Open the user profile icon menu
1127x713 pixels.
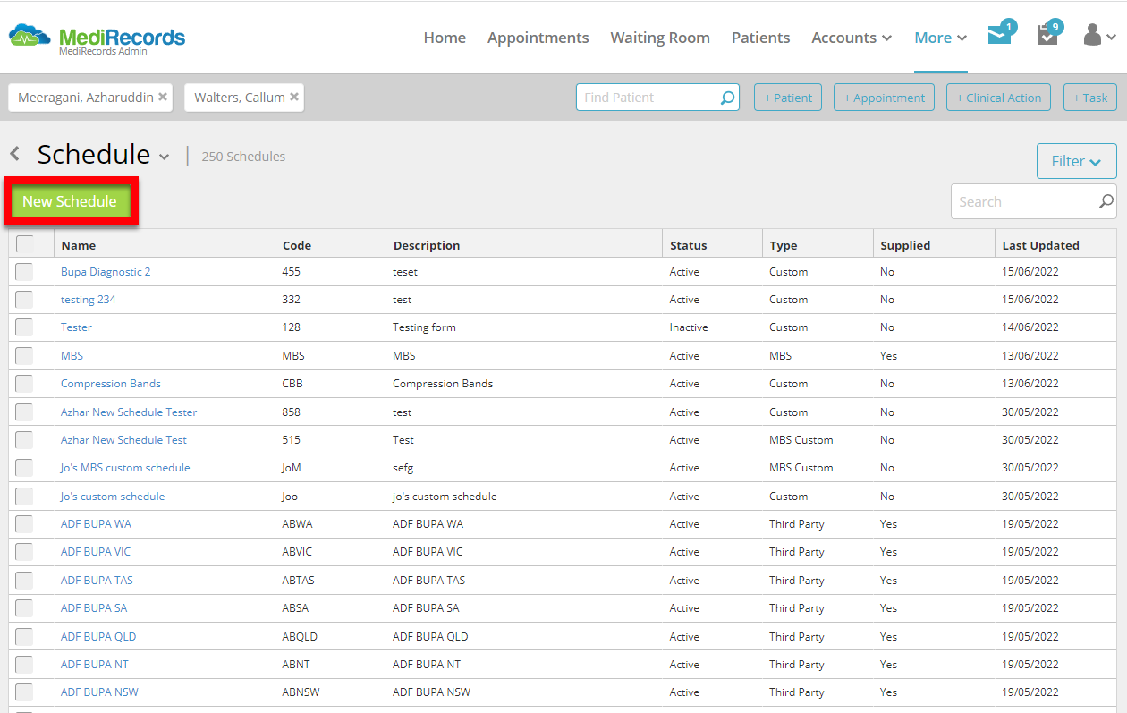[1099, 36]
